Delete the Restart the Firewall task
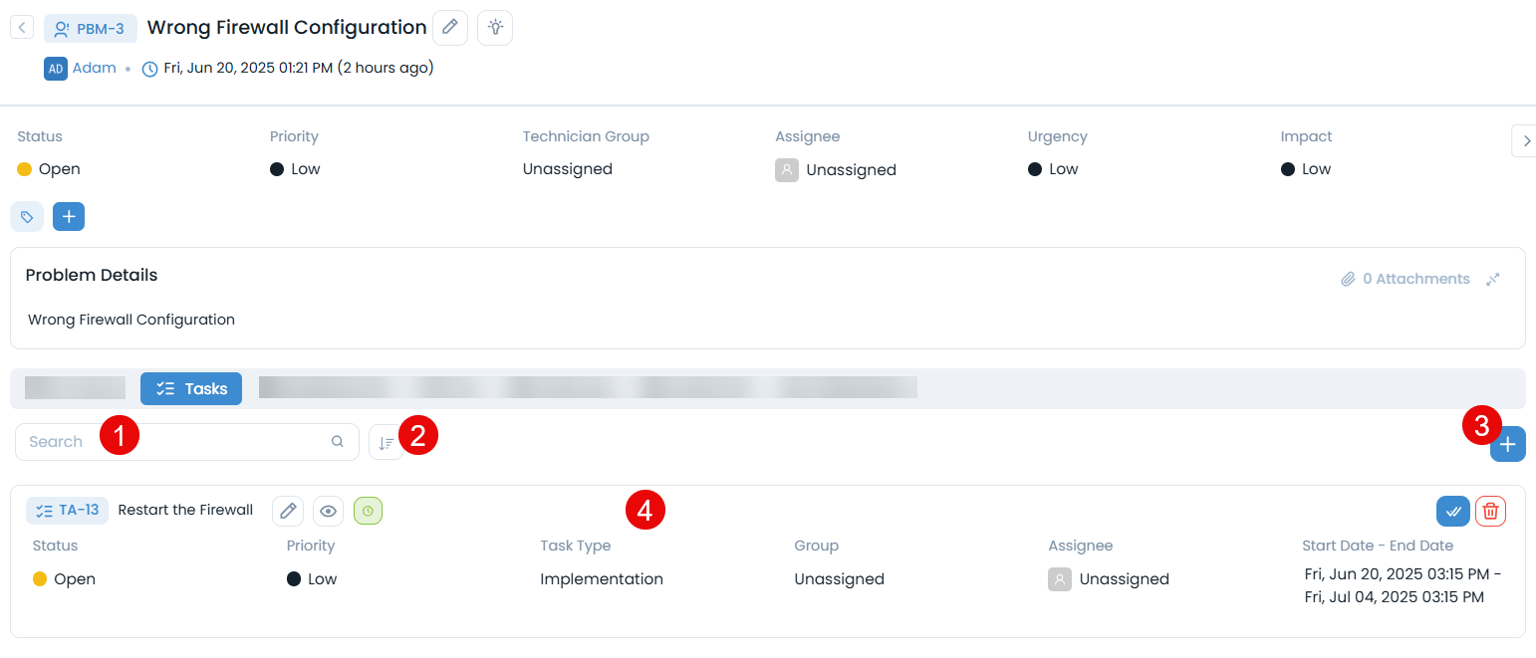 [1490, 511]
